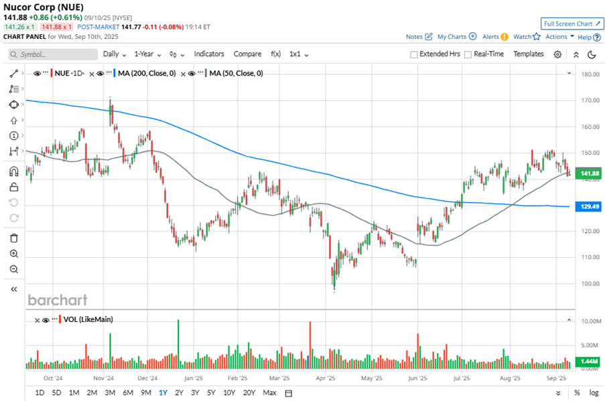Zoom out of the chart
605x401 pixels.
click(14, 269)
